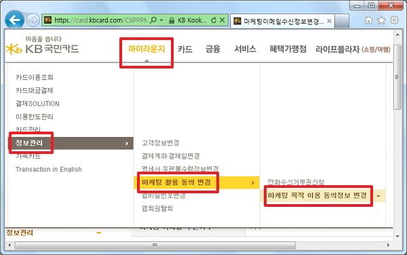This screenshot has height=255, width=407.
Task: Click the small arrow beside 동의정보 변경
Action: (x=379, y=196)
